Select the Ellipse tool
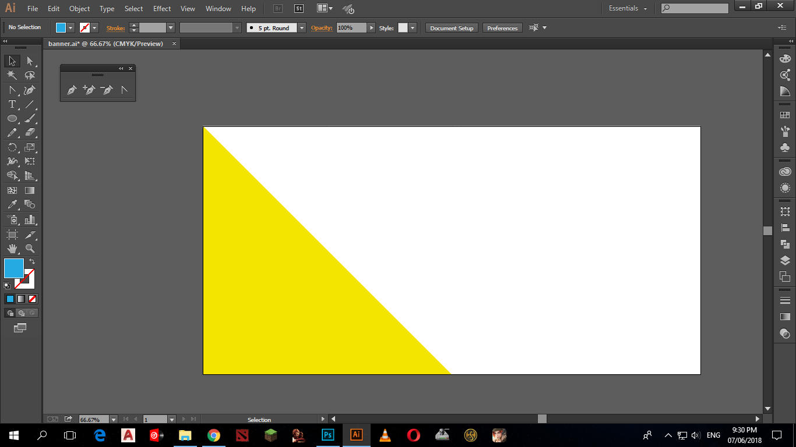 click(12, 118)
